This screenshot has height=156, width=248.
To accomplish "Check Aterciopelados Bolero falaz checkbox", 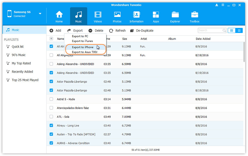I will tap(51, 108).
